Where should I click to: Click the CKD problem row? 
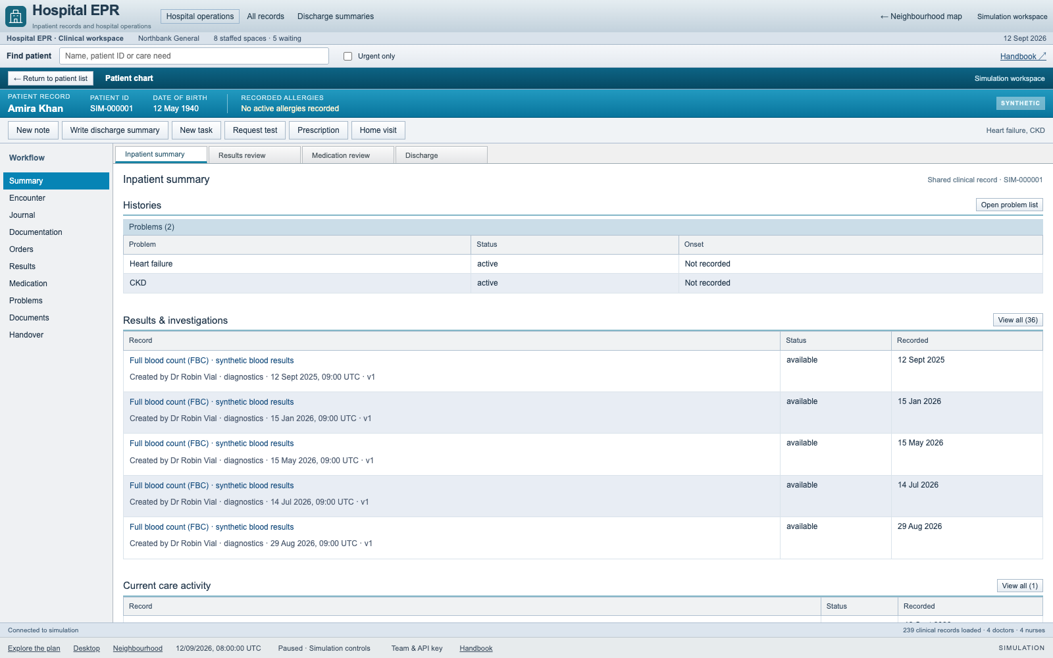[x=582, y=283]
